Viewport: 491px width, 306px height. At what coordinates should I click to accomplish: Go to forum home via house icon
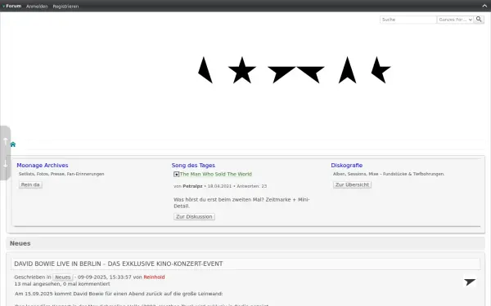(13, 144)
